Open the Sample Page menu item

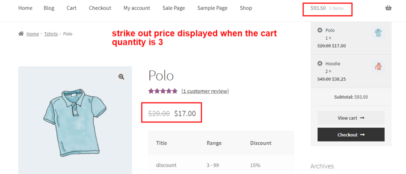212,8
